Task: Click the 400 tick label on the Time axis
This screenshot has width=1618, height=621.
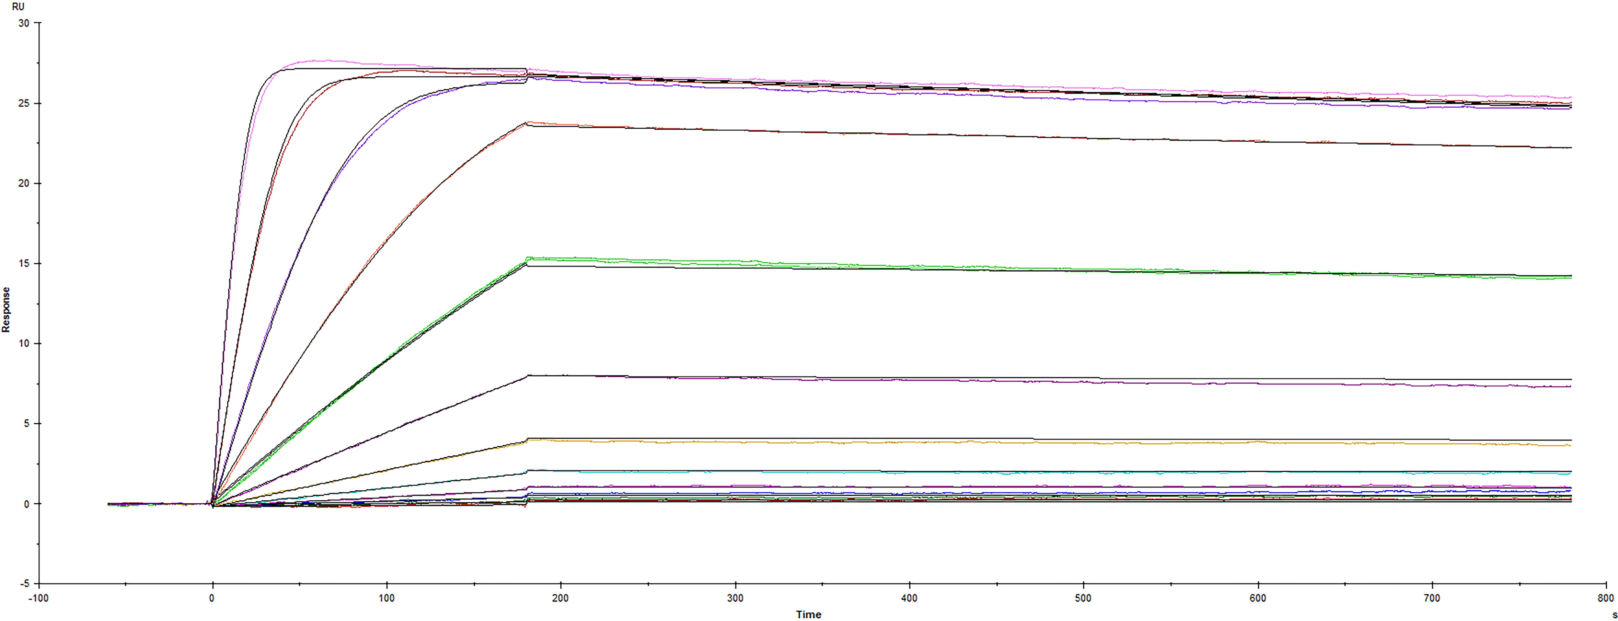Action: [909, 598]
